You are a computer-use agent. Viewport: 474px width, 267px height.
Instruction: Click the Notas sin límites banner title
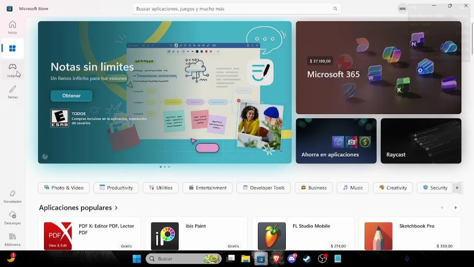pos(92,67)
